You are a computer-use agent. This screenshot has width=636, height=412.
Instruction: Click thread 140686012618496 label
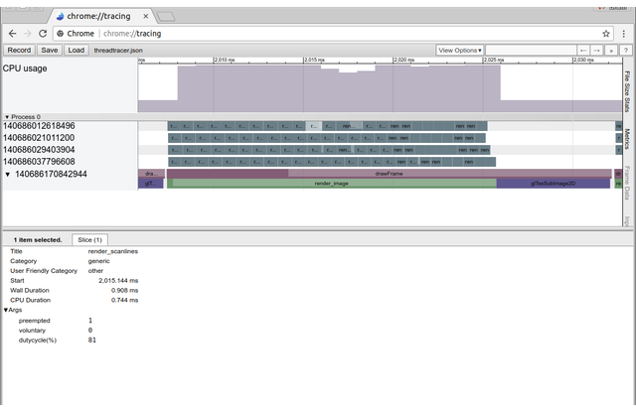[39, 126]
